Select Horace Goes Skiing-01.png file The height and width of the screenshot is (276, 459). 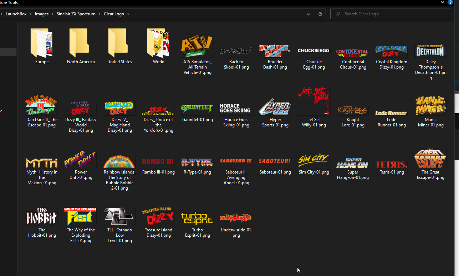pyautogui.click(x=236, y=115)
